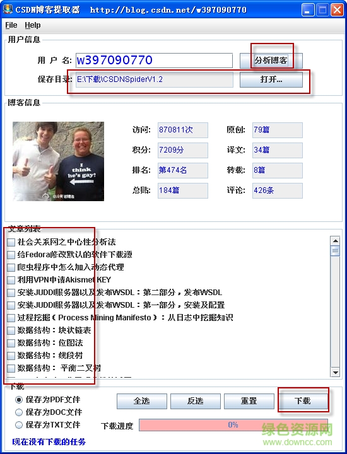This screenshot has height=454, width=347.
Task: Click the 0% download progress bar
Action: (x=233, y=425)
